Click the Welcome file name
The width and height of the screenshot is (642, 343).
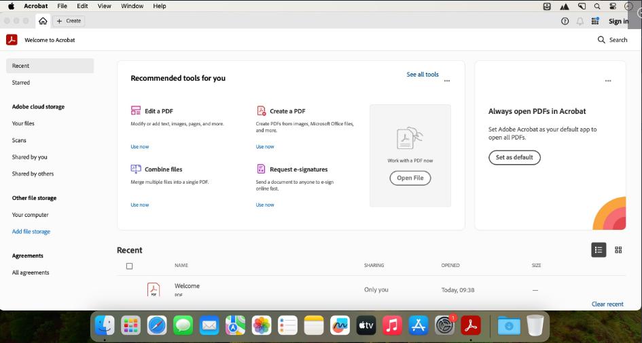[x=187, y=286]
